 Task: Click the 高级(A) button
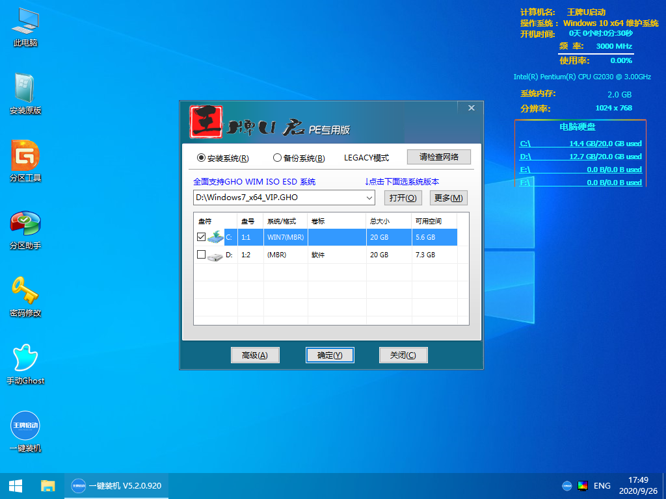click(255, 355)
